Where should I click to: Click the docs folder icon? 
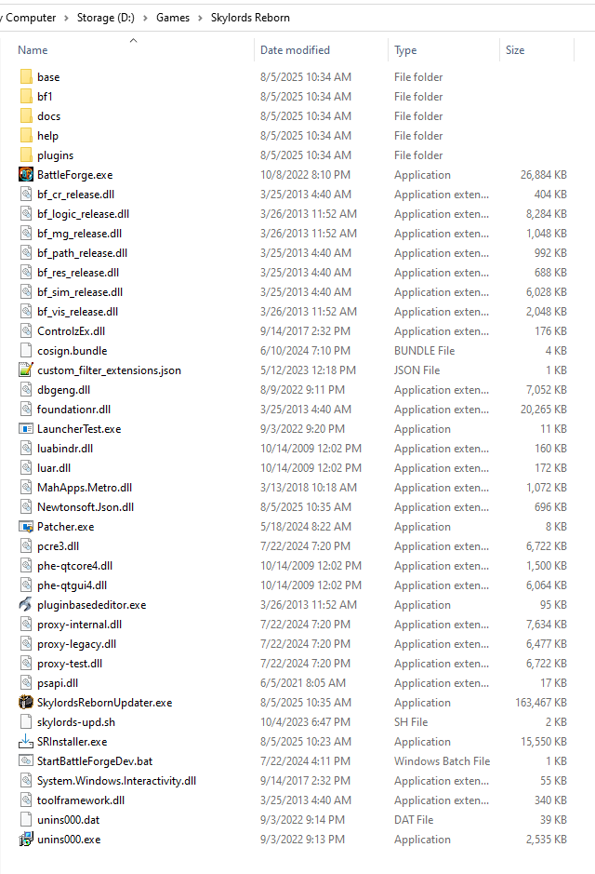click(26, 116)
